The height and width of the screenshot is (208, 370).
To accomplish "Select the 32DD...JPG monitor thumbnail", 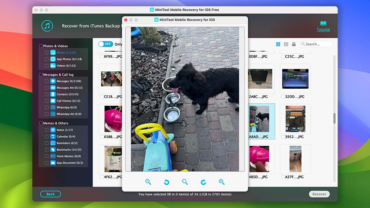I will pos(295,79).
